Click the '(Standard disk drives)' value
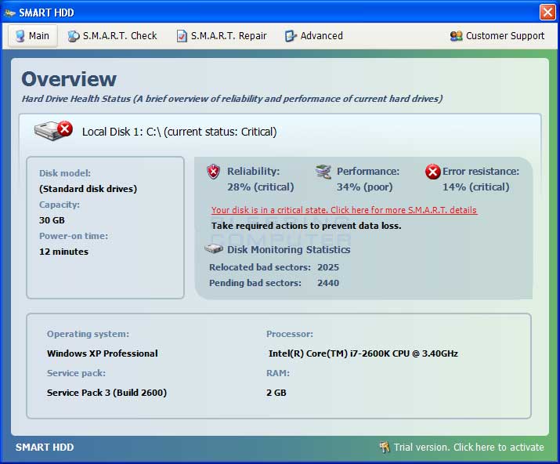560x464 pixels. (x=88, y=189)
